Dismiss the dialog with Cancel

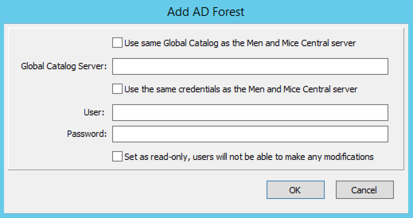pyautogui.click(x=365, y=190)
